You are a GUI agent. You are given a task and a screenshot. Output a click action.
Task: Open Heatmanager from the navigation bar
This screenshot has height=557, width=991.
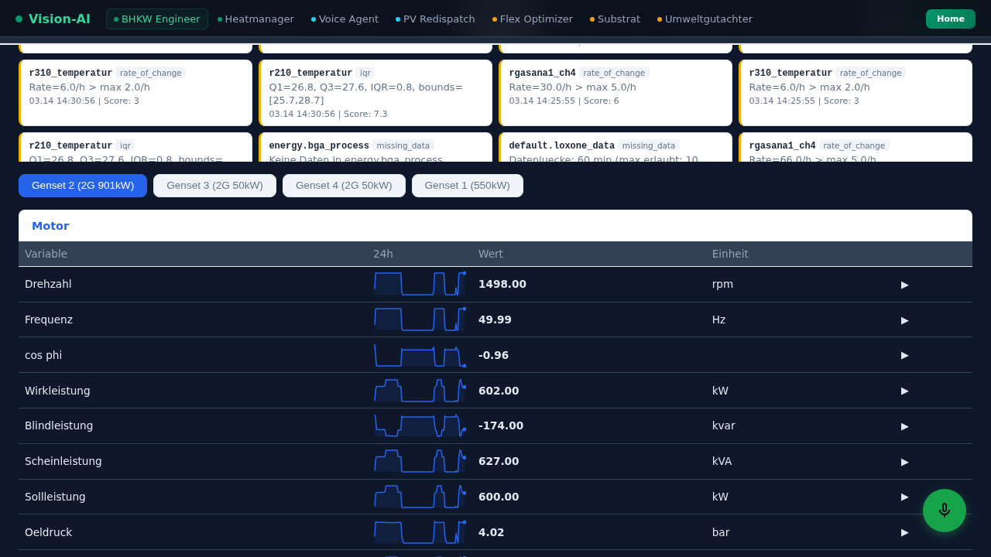click(x=259, y=19)
